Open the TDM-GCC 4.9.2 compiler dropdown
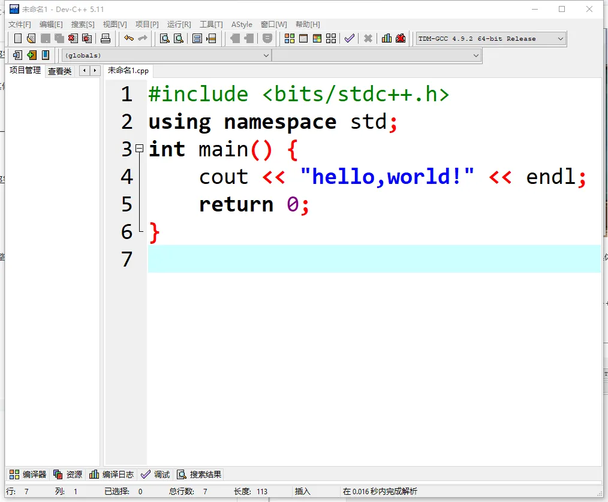 coord(491,39)
